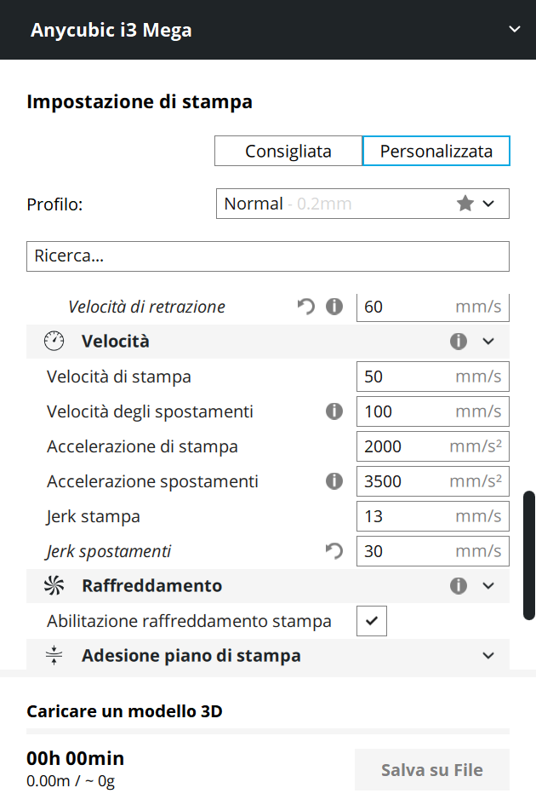Reset the Velocità di retrazione value
The width and height of the screenshot is (536, 805).
click(x=306, y=307)
